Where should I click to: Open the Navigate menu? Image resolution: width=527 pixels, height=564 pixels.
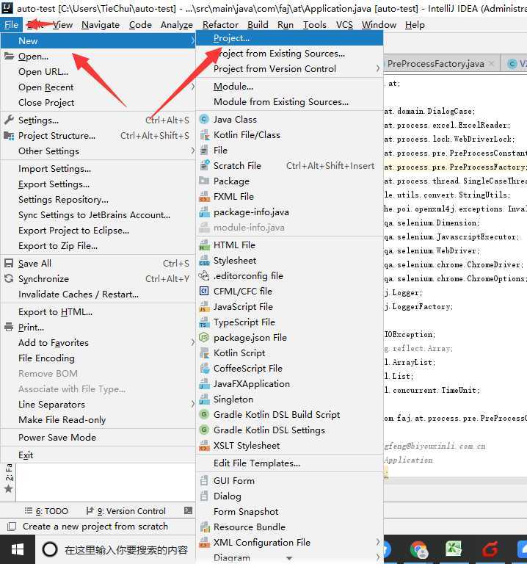click(x=101, y=25)
